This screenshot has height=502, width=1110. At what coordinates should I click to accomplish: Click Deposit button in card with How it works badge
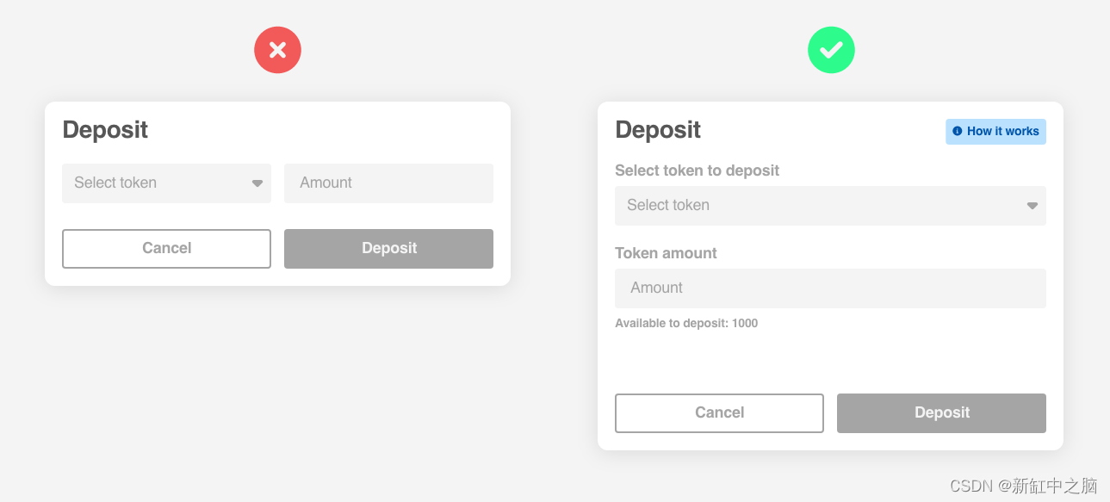point(941,413)
